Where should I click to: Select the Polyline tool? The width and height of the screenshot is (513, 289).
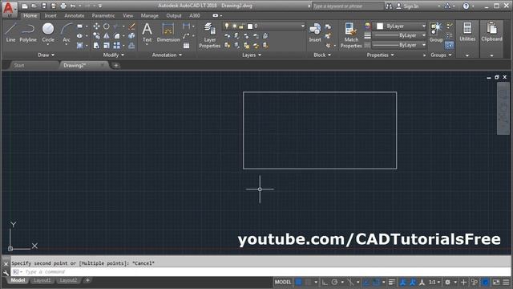[x=28, y=32]
